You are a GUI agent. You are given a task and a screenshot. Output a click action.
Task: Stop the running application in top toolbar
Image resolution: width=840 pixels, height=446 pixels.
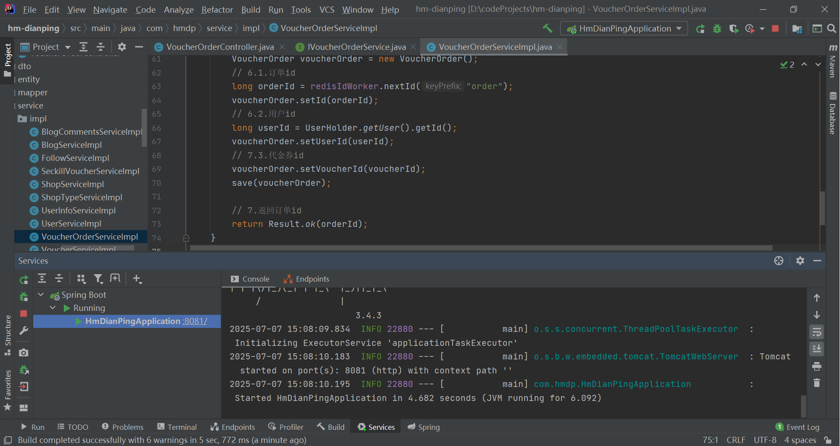coord(775,28)
